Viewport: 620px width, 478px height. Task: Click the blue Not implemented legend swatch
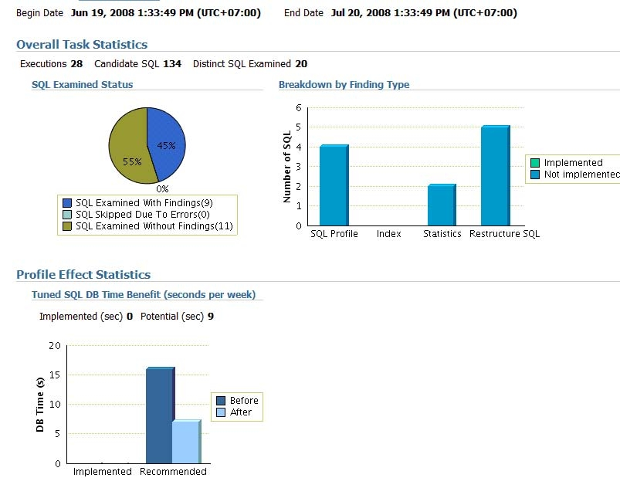point(535,175)
